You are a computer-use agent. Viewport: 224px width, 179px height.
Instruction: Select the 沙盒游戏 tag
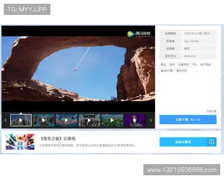pos(183,65)
